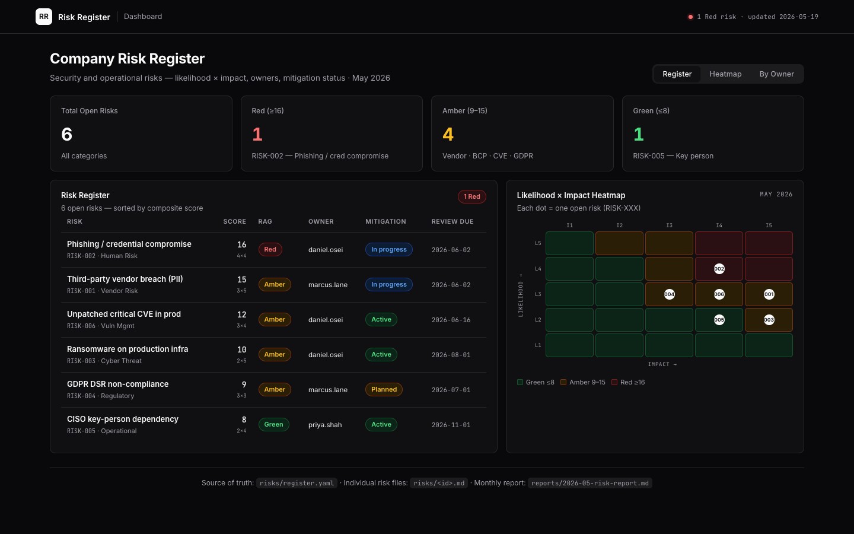Click In progress status for Phishing risk
The height and width of the screenshot is (534, 854).
(x=389, y=249)
